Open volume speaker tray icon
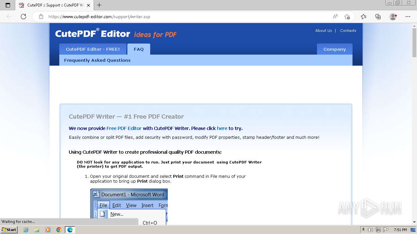 (x=370, y=230)
